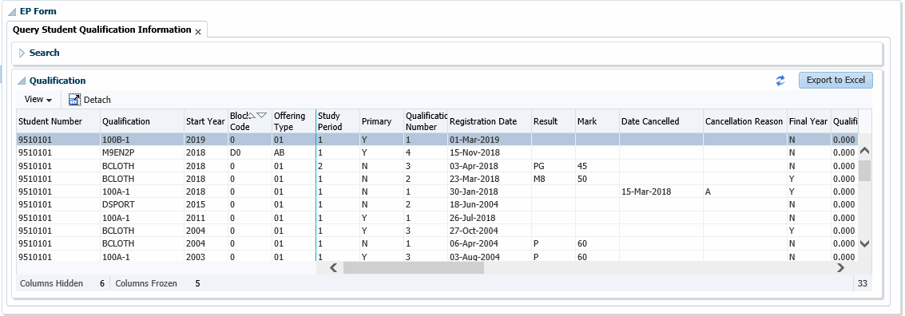Click Start Year column header

pyautogui.click(x=205, y=121)
